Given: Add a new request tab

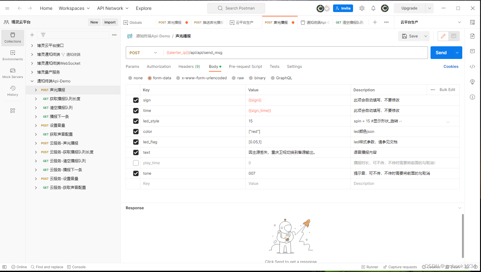Looking at the screenshot, I should tap(375, 22).
